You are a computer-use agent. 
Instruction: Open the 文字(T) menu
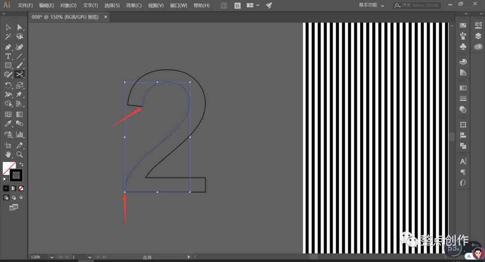coord(90,5)
